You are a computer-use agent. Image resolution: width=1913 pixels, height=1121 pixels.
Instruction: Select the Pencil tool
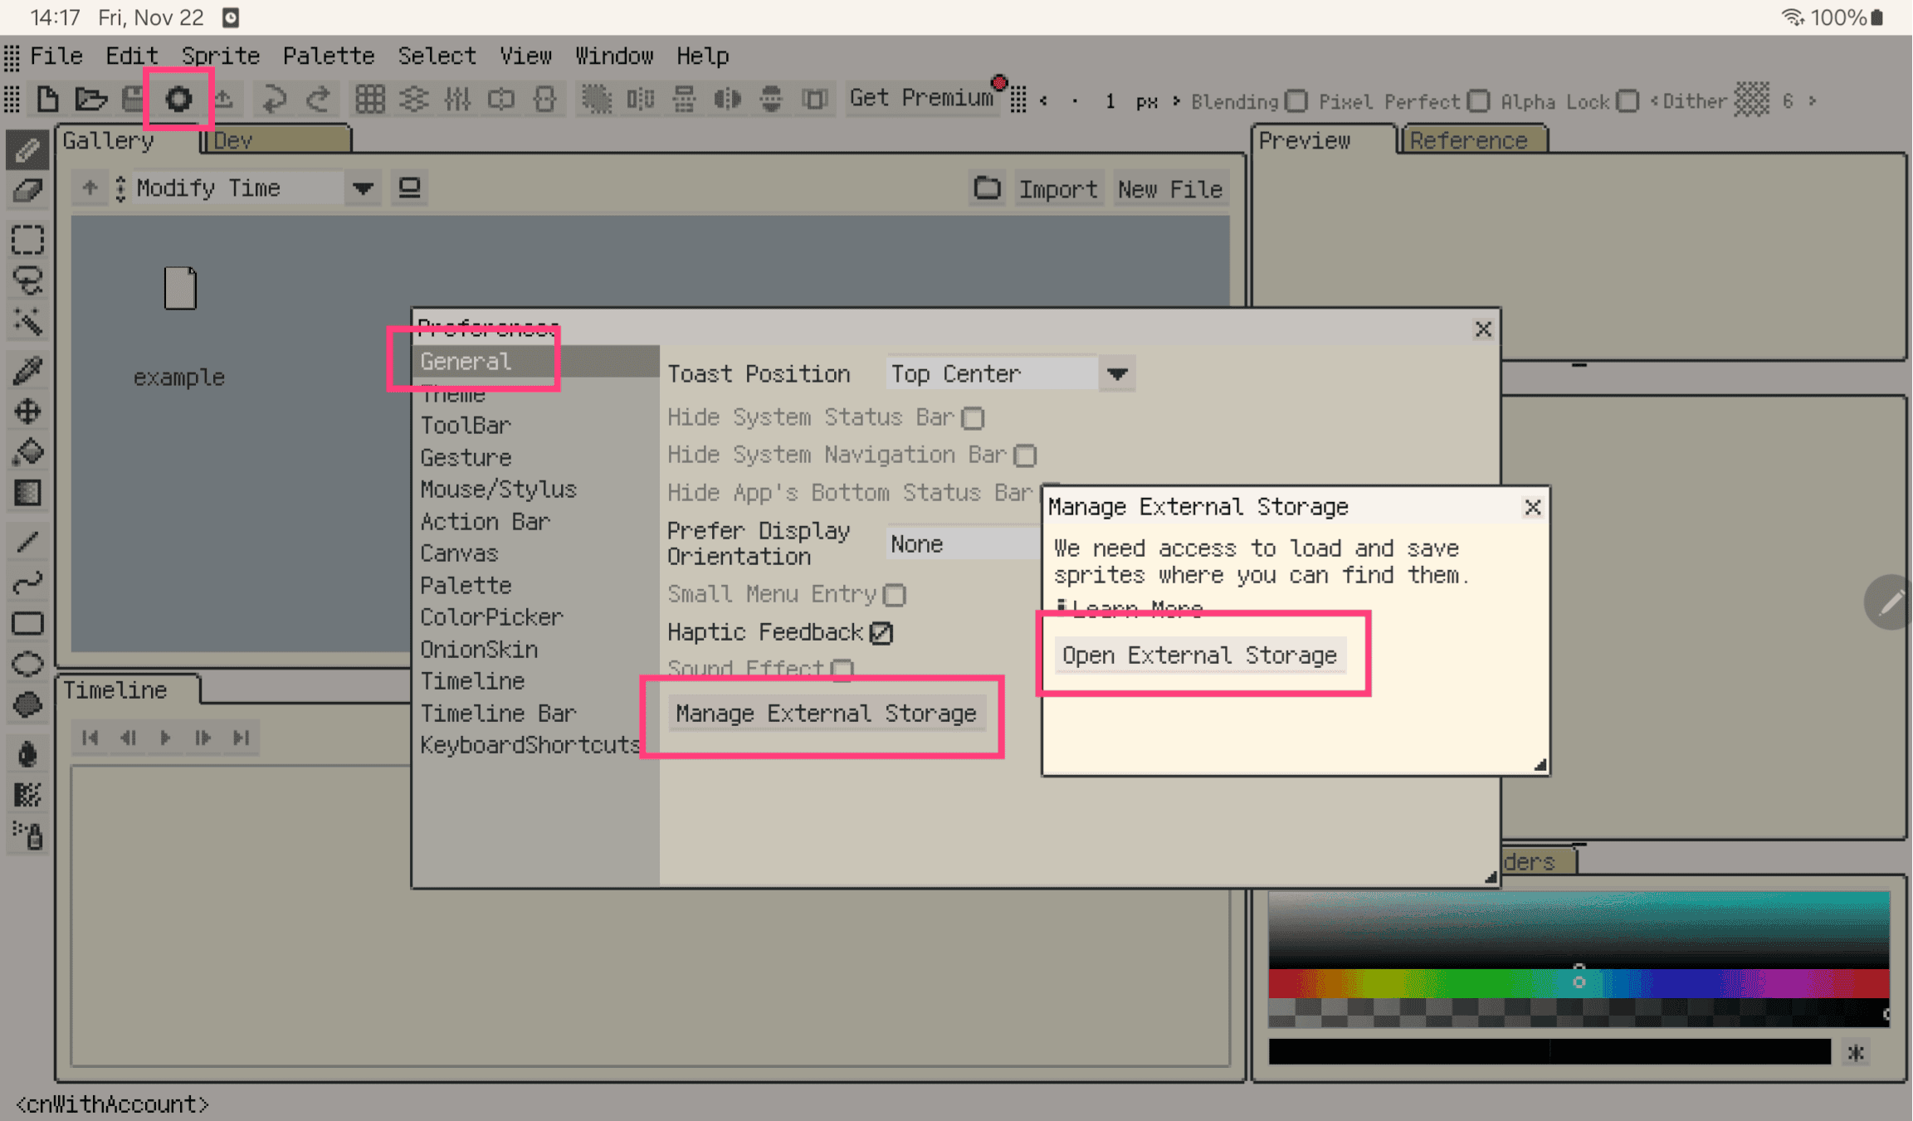27,149
